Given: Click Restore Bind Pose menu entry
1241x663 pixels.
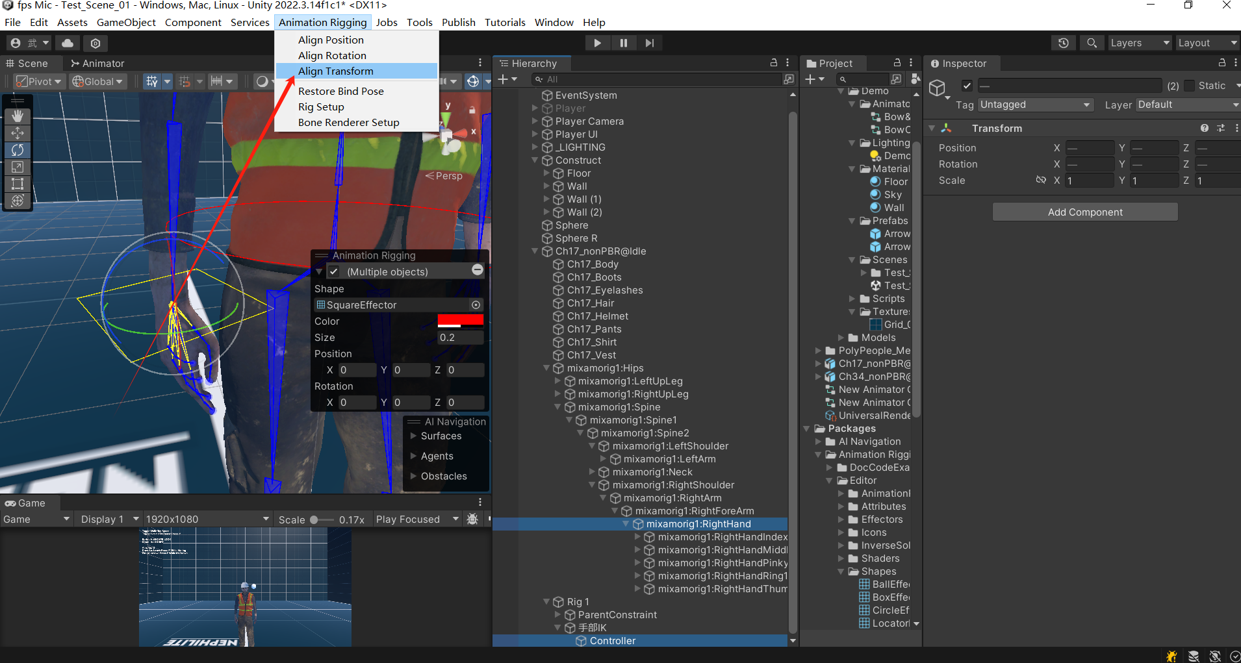Looking at the screenshot, I should pyautogui.click(x=357, y=91).
